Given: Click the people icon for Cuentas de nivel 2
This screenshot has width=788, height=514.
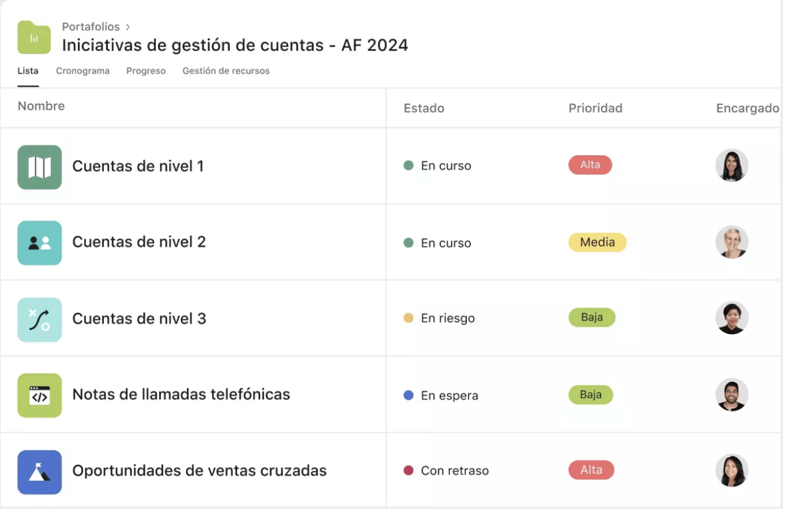Looking at the screenshot, I should [40, 243].
